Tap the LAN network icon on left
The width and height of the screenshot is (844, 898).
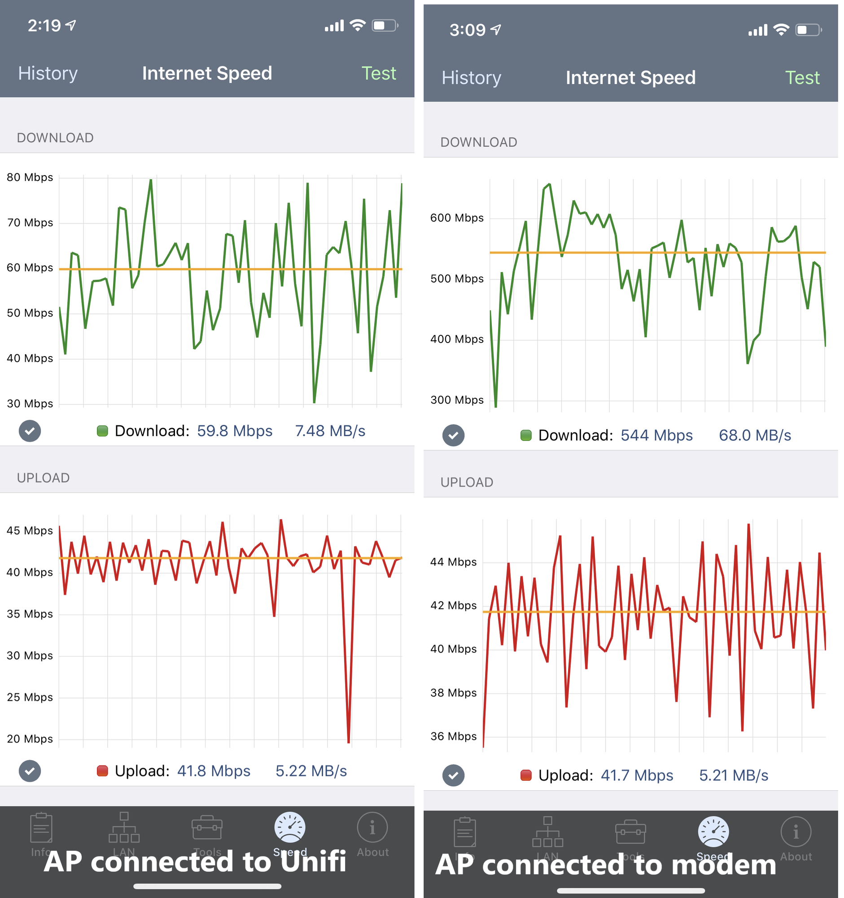[124, 829]
